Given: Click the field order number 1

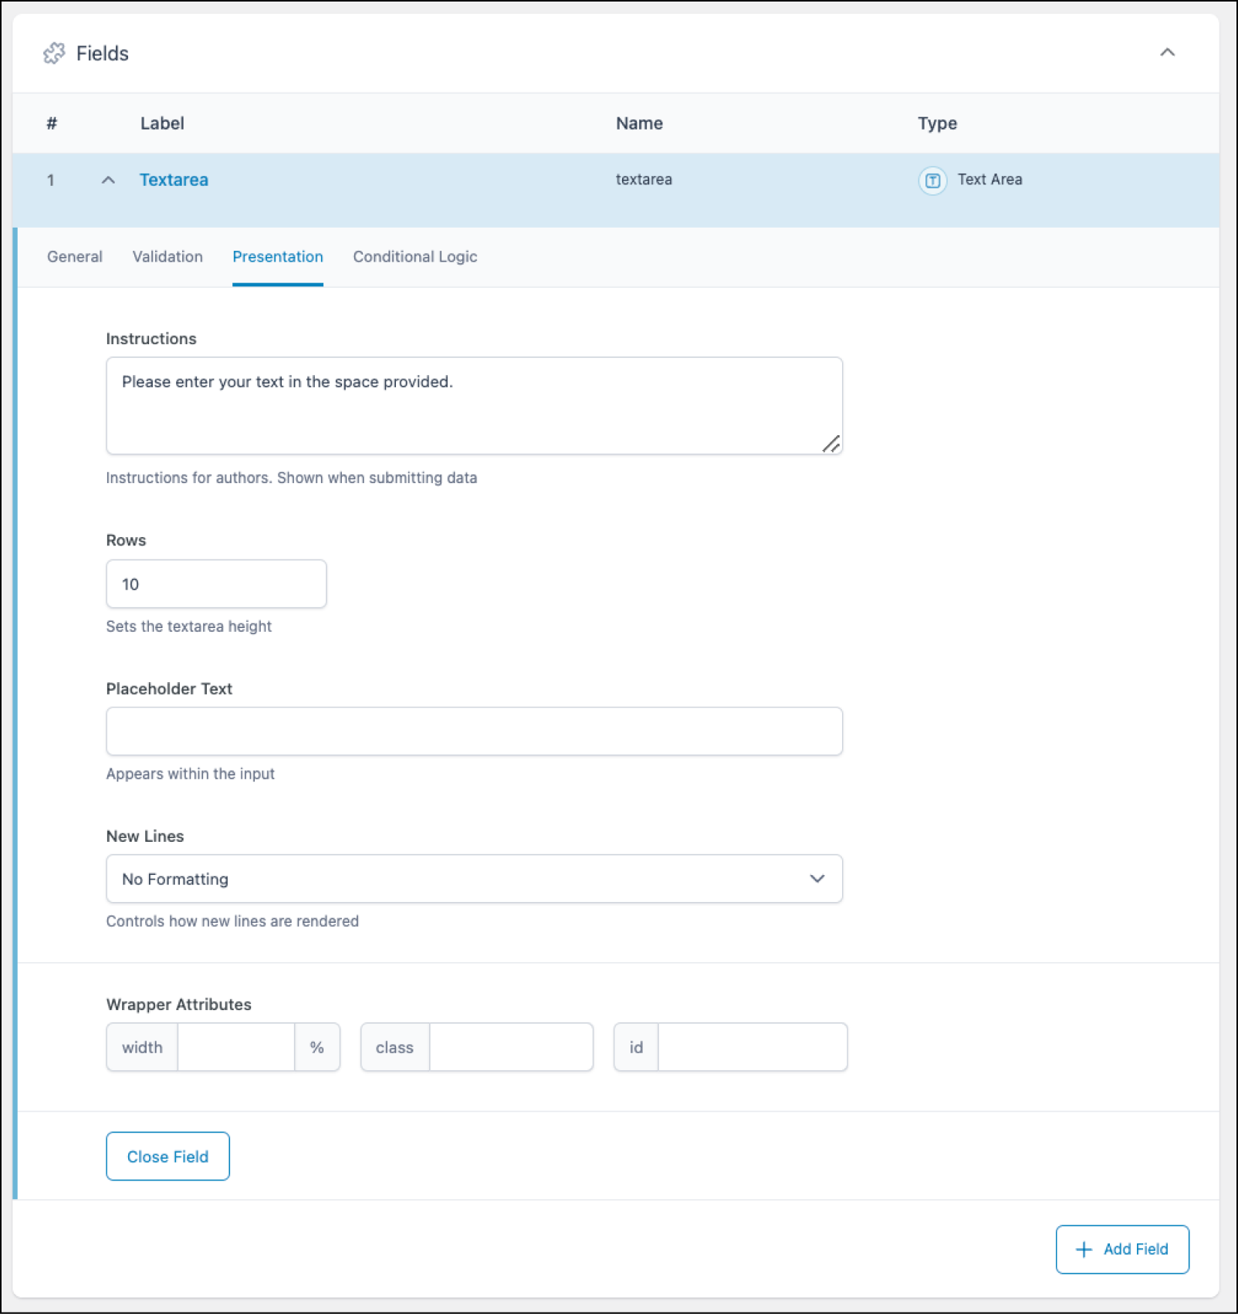Looking at the screenshot, I should point(51,180).
